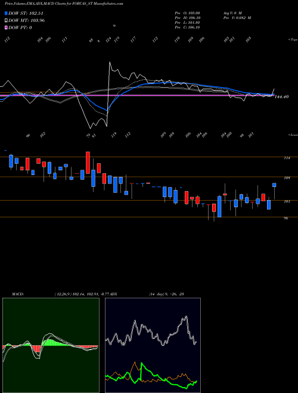This screenshot has width=298, height=393.
Task: Click the 144.40 price label on EMA chart
Action: [x=281, y=96]
